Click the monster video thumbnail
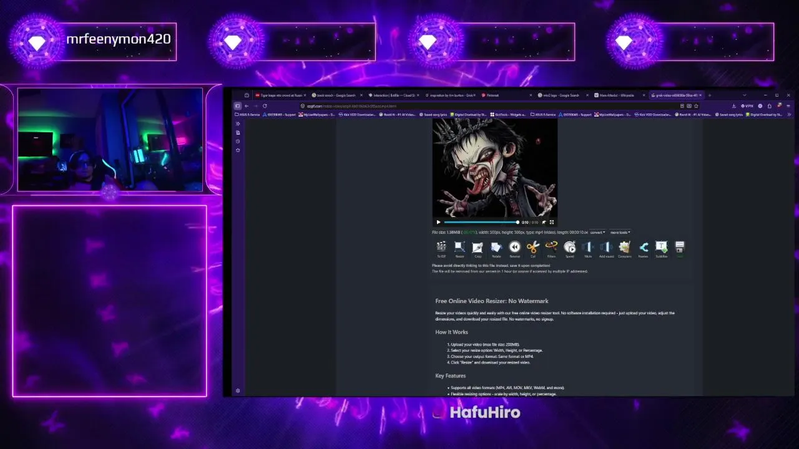Screen dimensions: 799x449 click(495, 168)
